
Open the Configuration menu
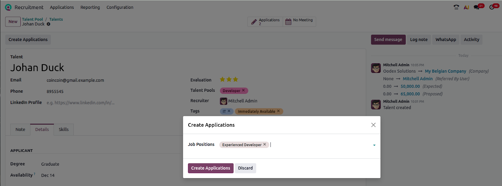(120, 7)
